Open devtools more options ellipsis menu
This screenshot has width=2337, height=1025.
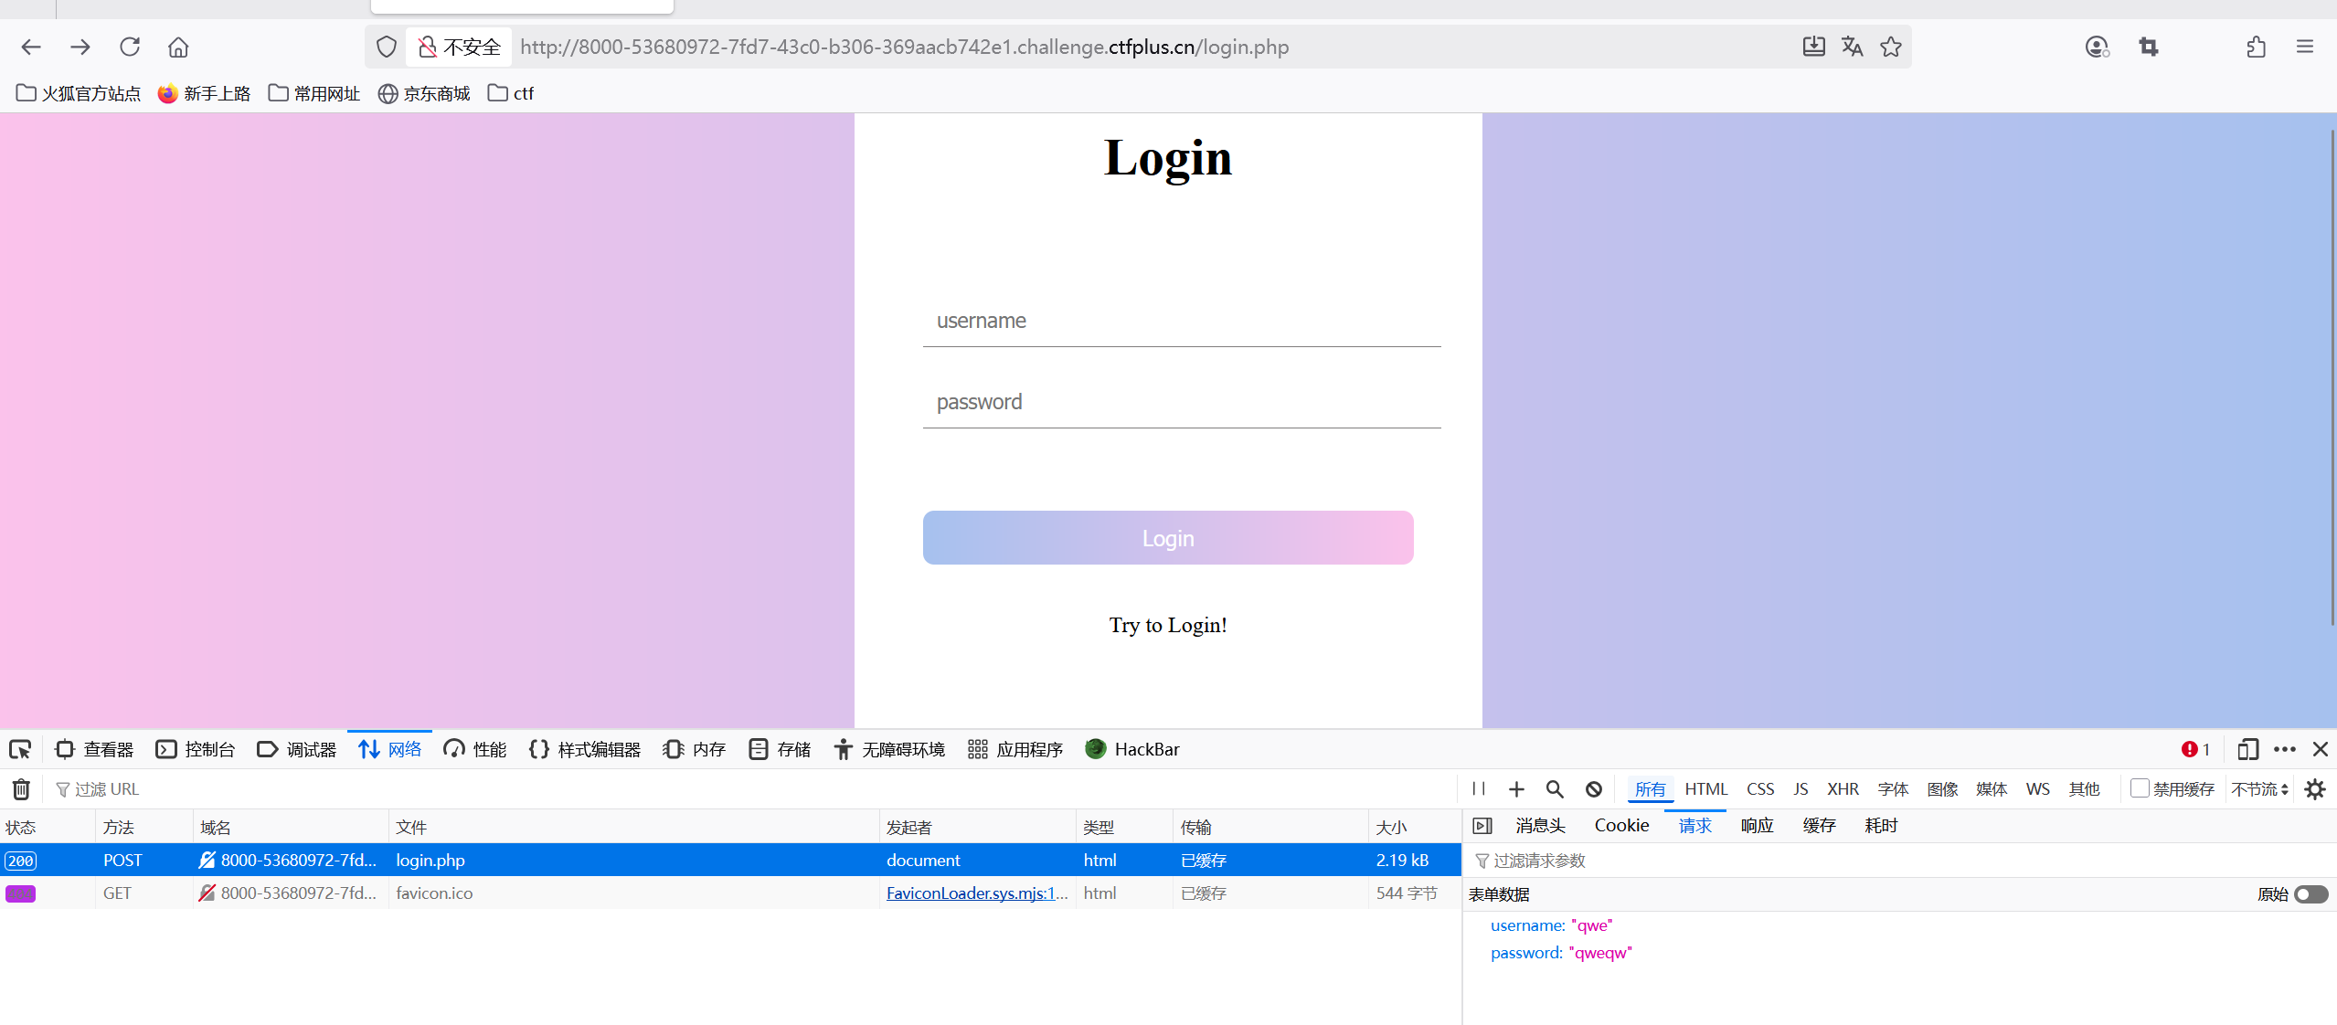pos(2284,749)
